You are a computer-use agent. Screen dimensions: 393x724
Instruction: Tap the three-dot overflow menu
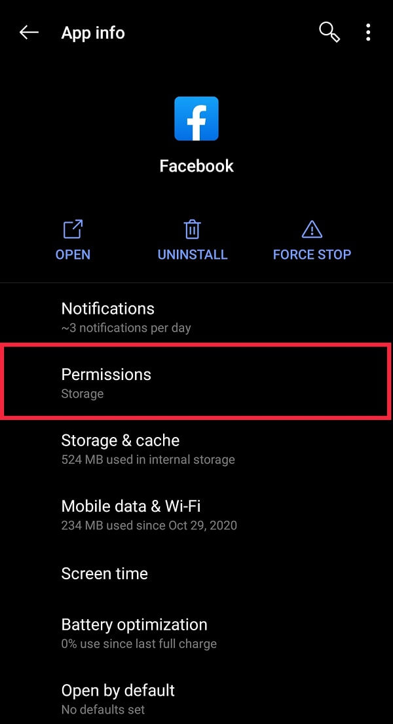click(x=368, y=31)
